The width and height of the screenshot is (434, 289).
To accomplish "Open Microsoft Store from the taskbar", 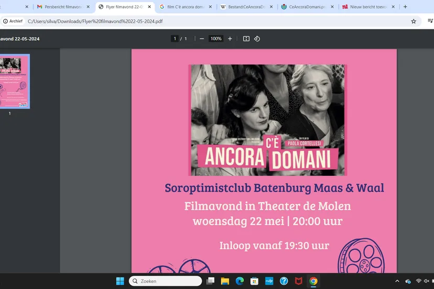I will click(254, 281).
